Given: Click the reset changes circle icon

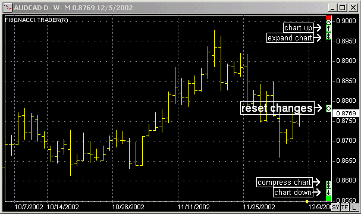Looking at the screenshot, I should [x=328, y=108].
